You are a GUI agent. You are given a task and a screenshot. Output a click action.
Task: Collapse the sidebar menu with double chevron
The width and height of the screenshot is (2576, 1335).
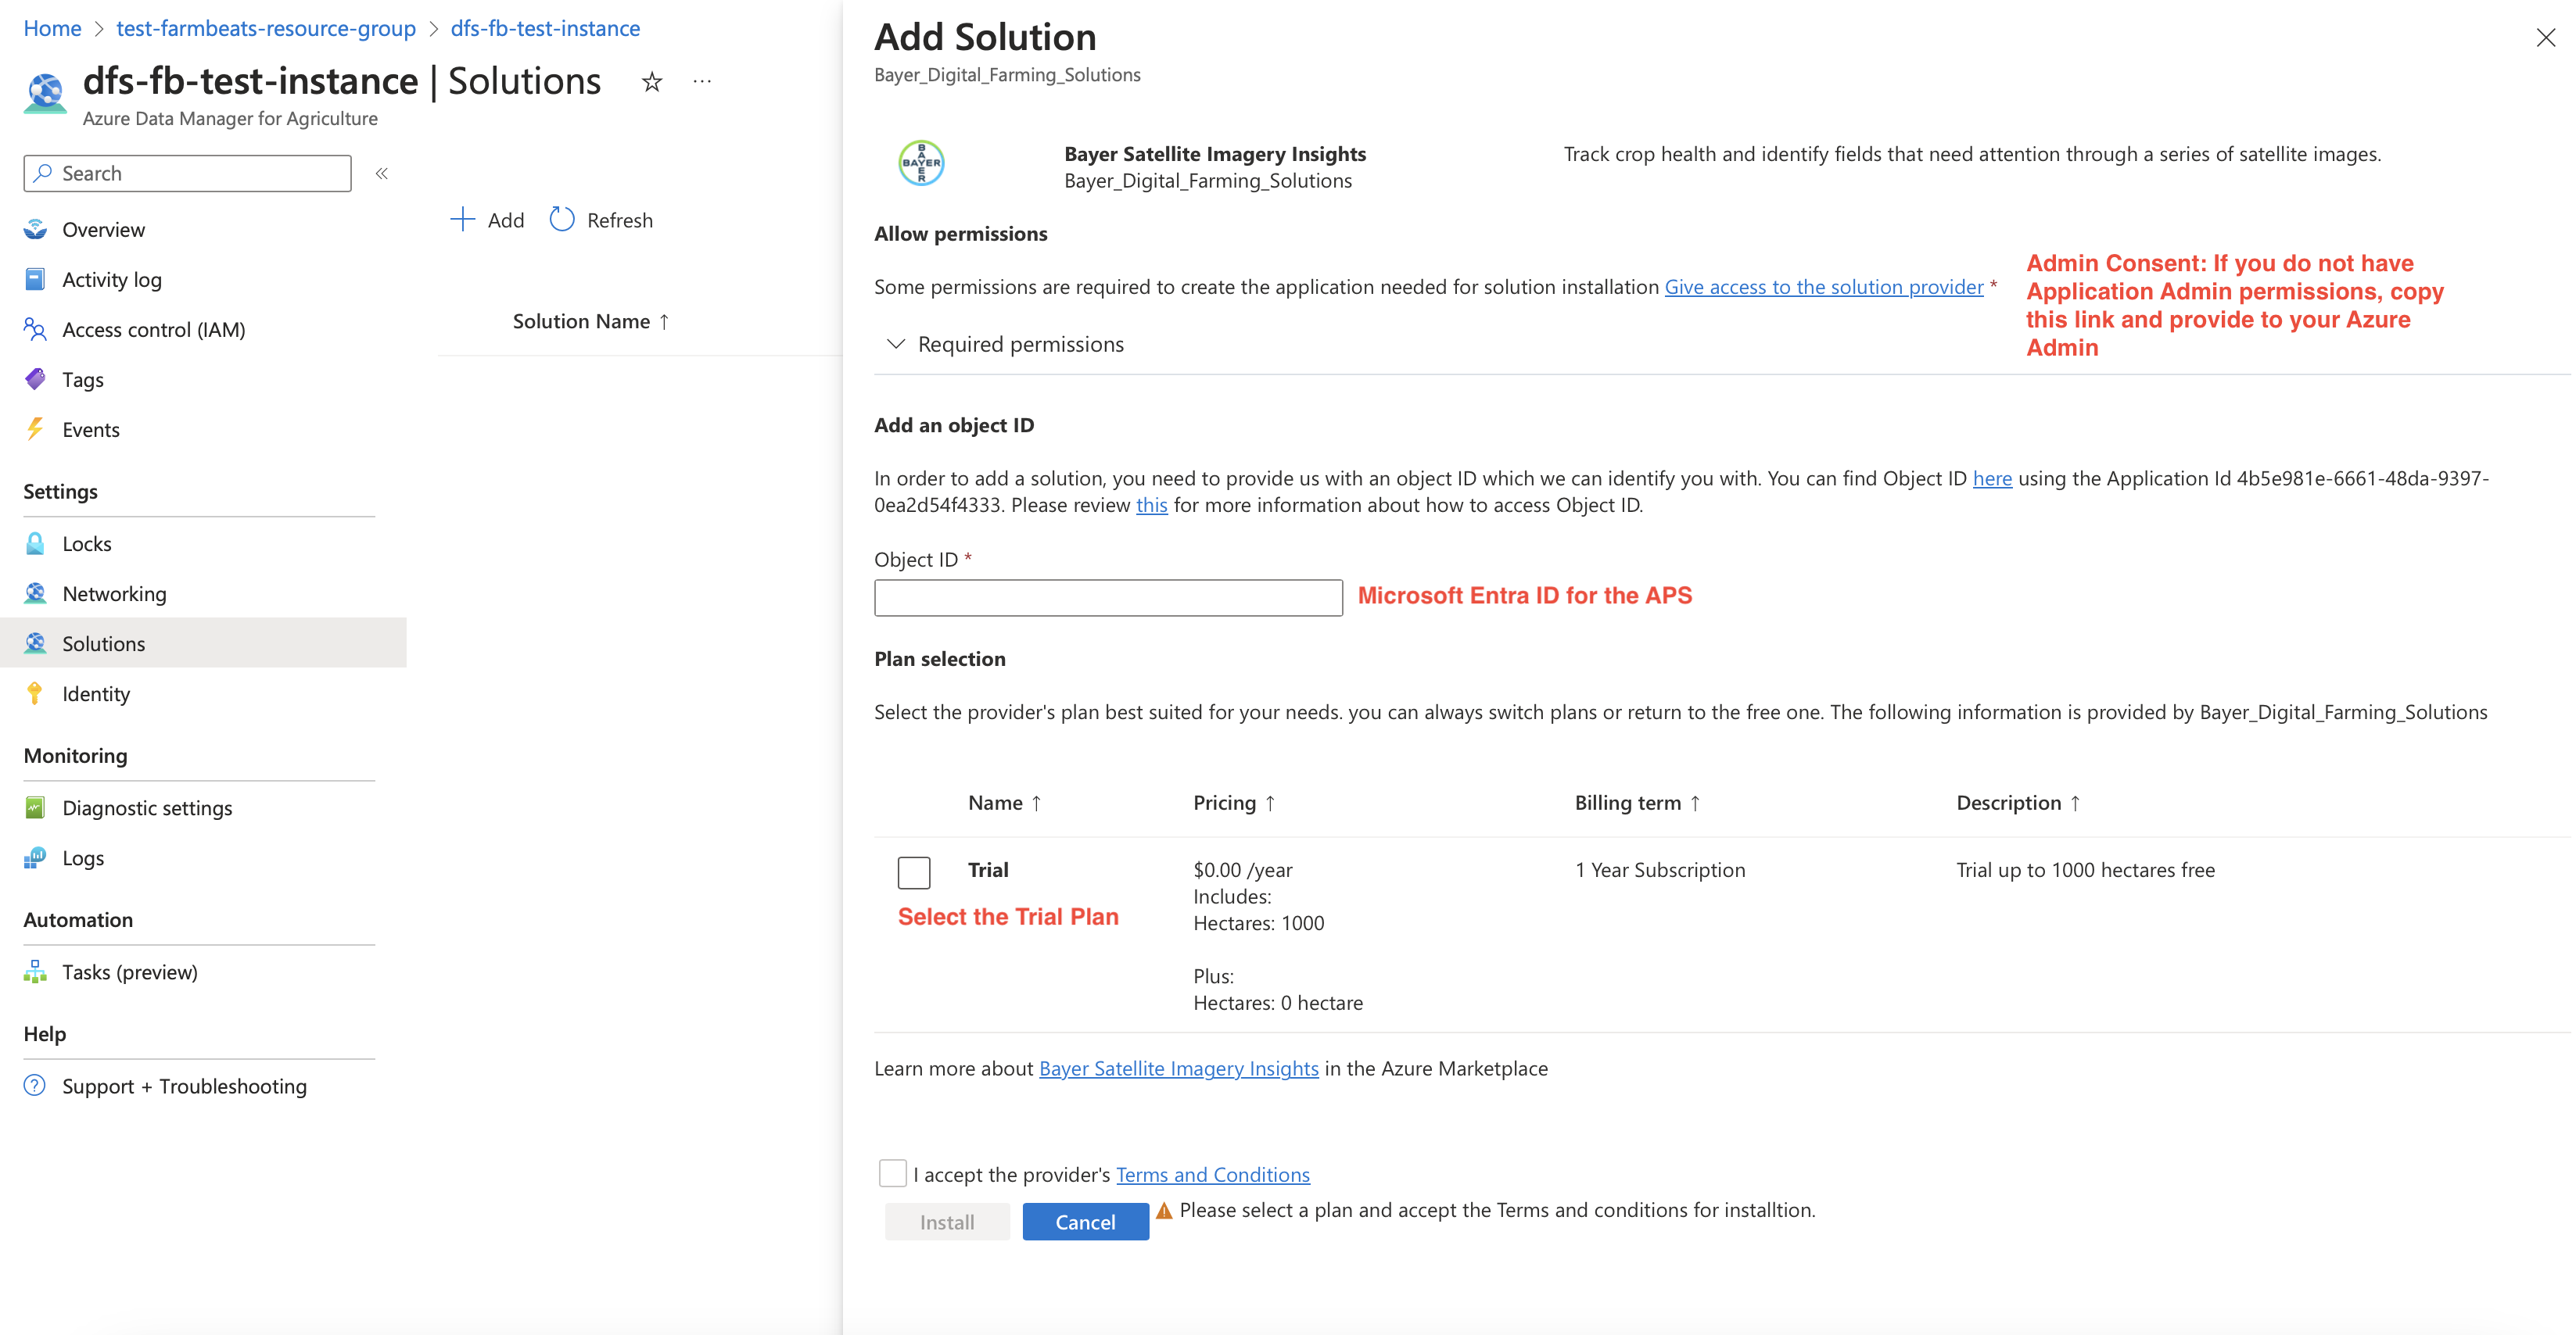[x=381, y=174]
